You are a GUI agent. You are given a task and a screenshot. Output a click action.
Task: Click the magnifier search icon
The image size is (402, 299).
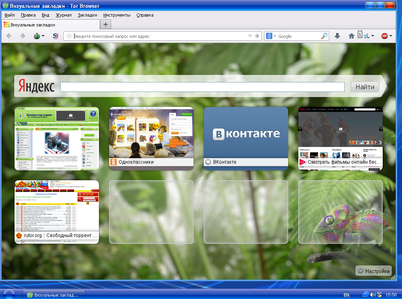[324, 36]
